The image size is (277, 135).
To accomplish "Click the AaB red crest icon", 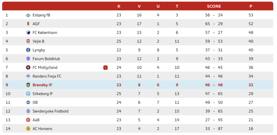I will coord(28,120).
